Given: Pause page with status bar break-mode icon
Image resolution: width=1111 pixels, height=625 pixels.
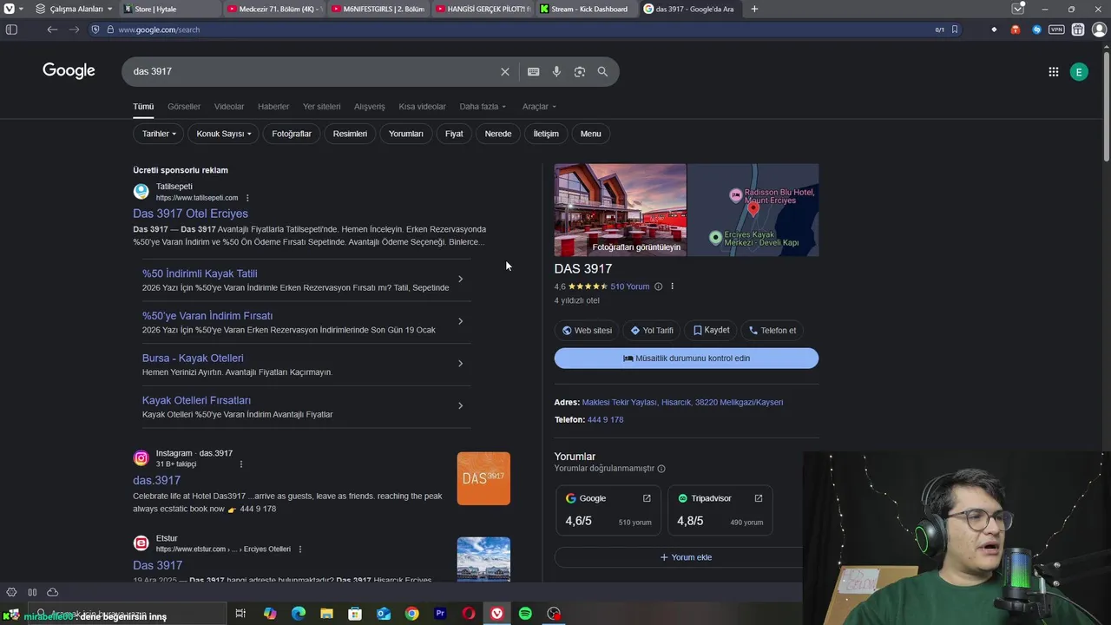Looking at the screenshot, I should [32, 592].
